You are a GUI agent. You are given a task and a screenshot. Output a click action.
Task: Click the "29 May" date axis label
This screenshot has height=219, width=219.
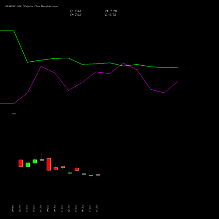13,208
